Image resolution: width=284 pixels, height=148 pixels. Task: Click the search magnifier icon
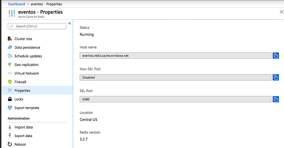click(x=12, y=26)
